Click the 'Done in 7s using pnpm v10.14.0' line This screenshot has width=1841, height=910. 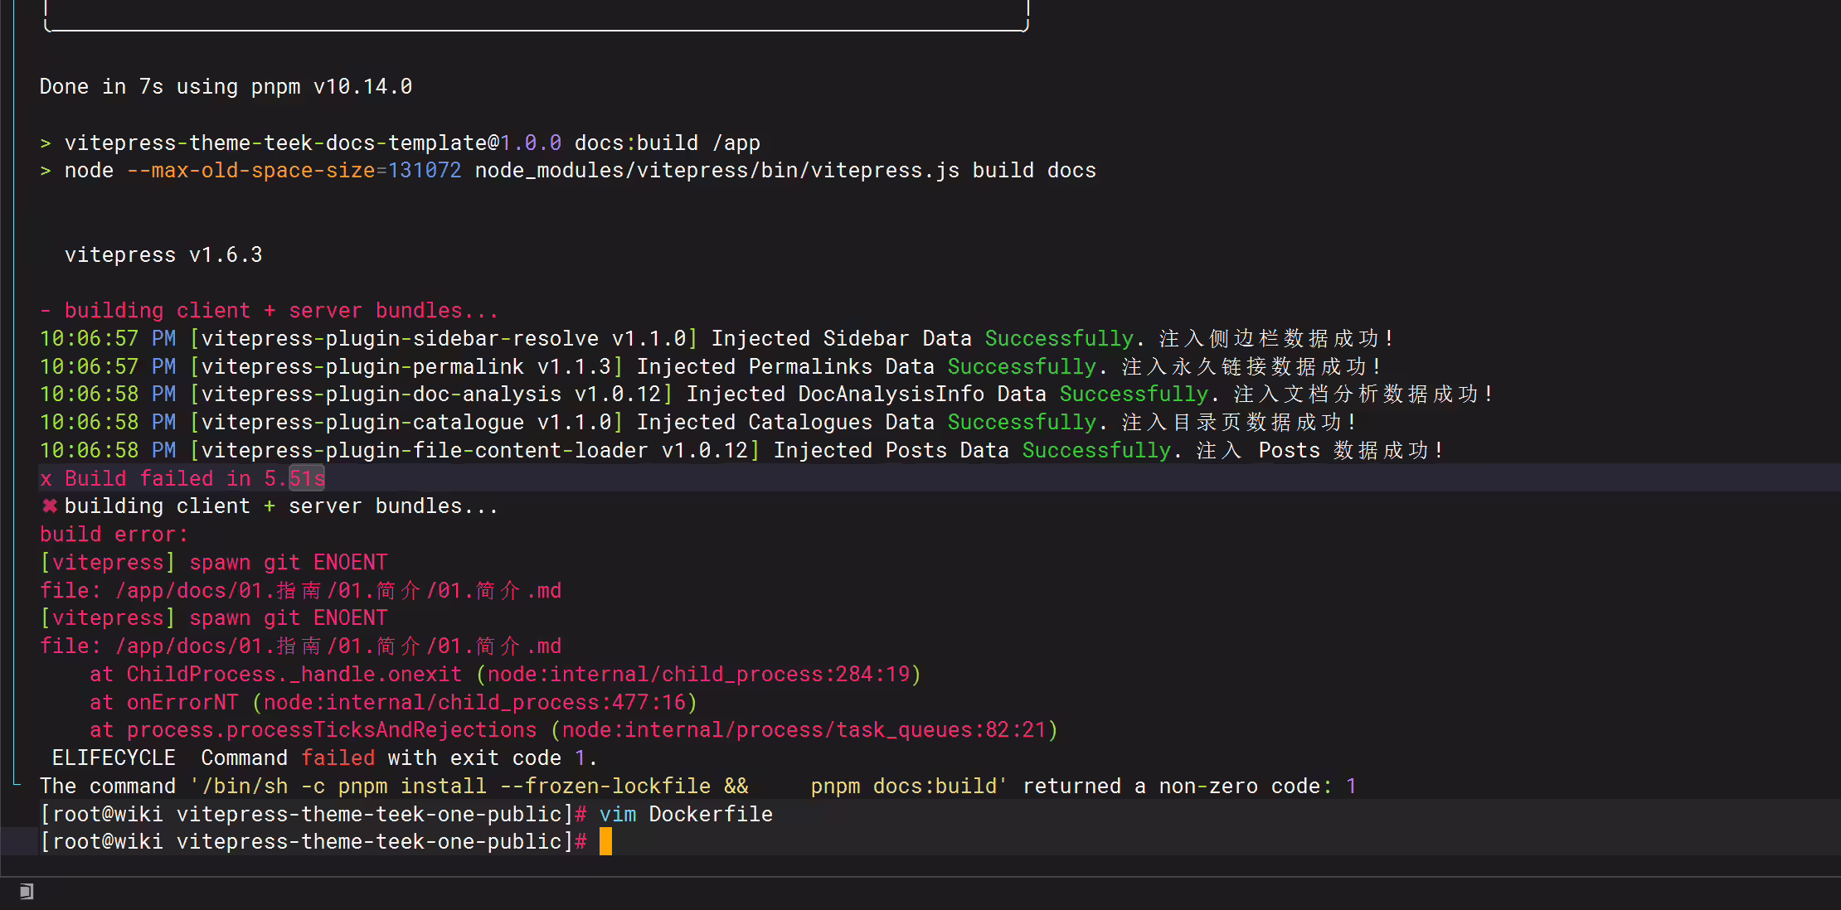pyautogui.click(x=226, y=86)
